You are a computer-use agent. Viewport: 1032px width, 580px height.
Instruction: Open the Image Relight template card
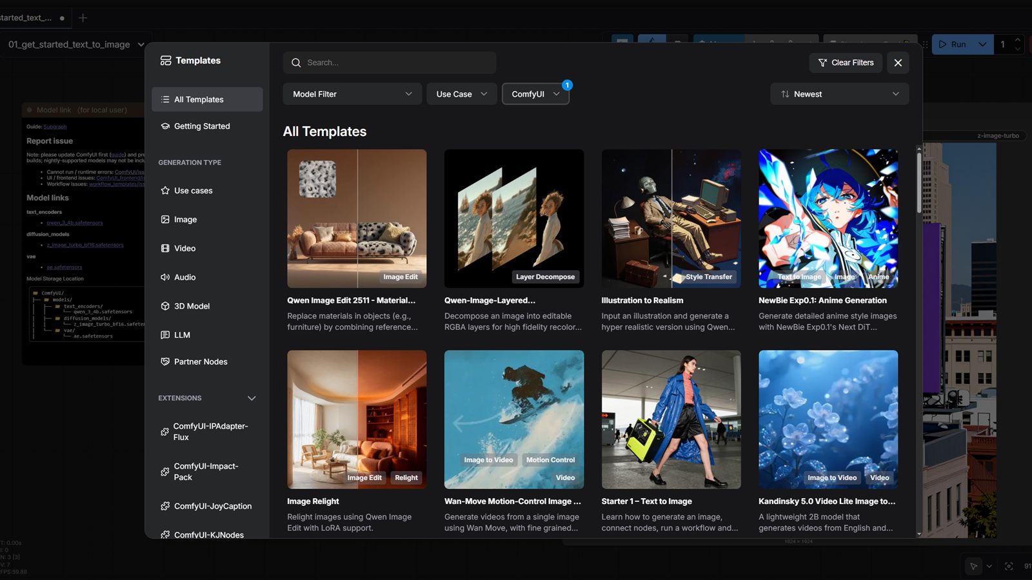coord(357,420)
